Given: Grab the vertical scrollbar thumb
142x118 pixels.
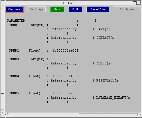Looking at the screenshot, I should click(x=3, y=52).
